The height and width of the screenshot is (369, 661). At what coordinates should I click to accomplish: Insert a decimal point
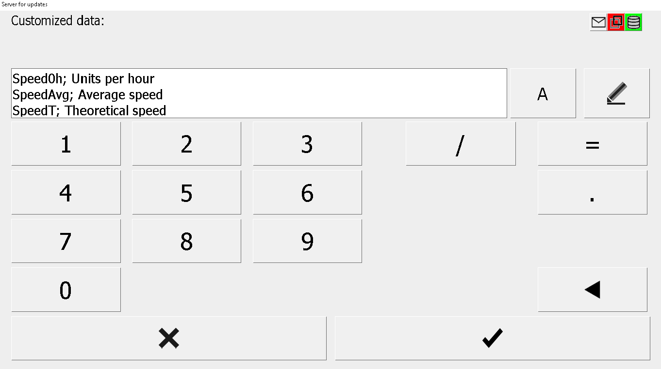pyautogui.click(x=593, y=192)
